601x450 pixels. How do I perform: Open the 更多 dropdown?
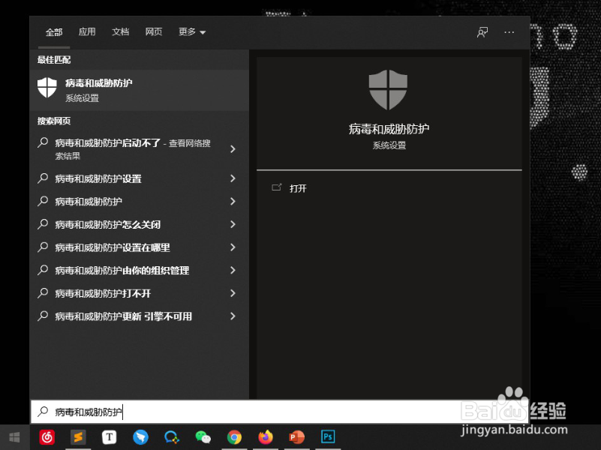pyautogui.click(x=192, y=31)
